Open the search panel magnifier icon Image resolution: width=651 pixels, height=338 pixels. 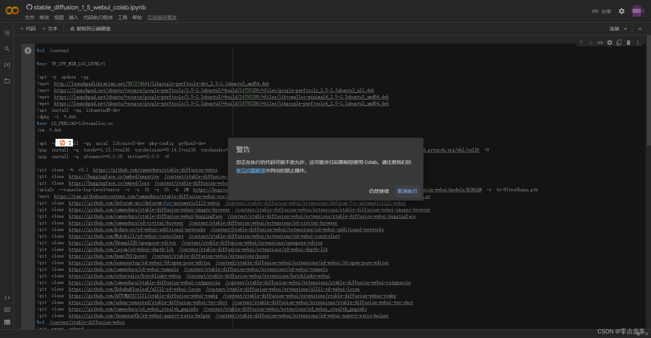pyautogui.click(x=7, y=49)
